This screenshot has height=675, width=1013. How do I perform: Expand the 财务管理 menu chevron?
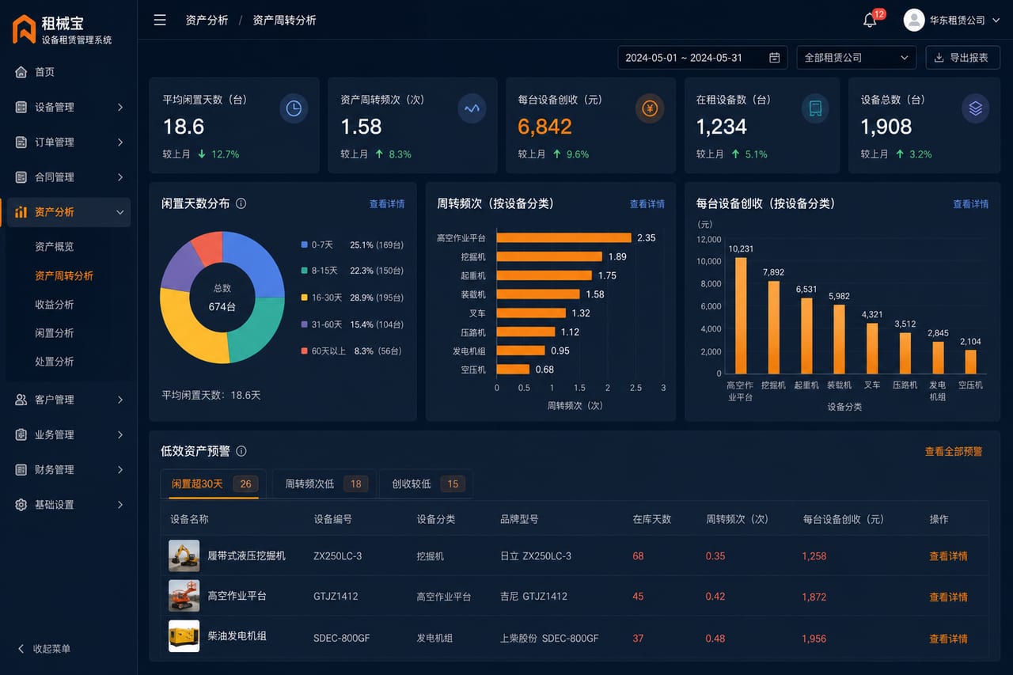[120, 470]
